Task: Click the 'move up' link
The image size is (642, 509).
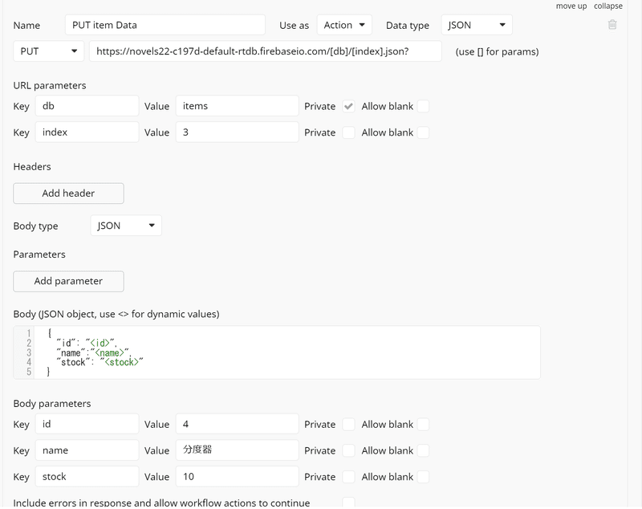Action: point(571,6)
